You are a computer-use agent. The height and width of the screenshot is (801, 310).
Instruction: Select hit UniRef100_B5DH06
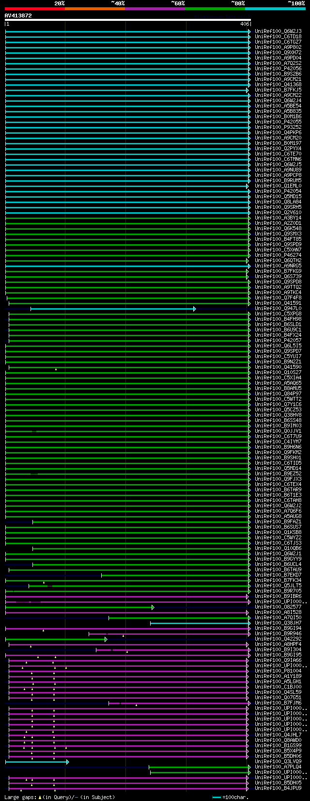[x=278, y=756]
